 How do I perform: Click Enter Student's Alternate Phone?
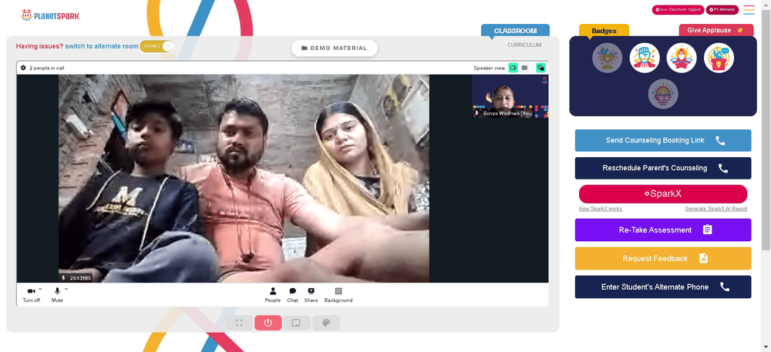[x=663, y=287]
